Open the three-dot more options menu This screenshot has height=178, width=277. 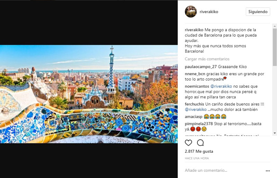(x=267, y=171)
